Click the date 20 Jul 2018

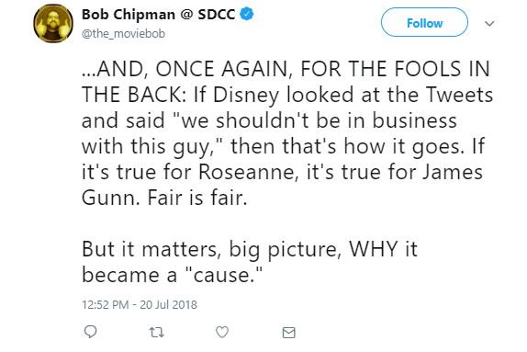(168, 304)
